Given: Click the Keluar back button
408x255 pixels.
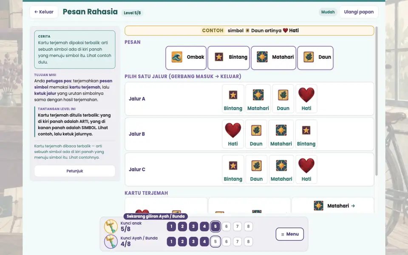Looking at the screenshot, I should (44, 12).
